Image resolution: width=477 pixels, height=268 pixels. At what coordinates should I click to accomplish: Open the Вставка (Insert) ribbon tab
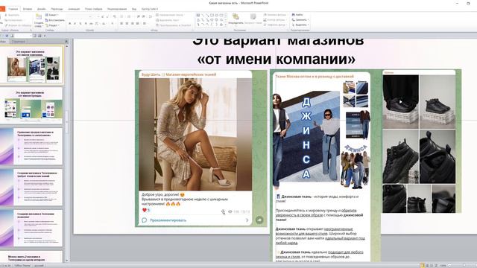pos(28,9)
